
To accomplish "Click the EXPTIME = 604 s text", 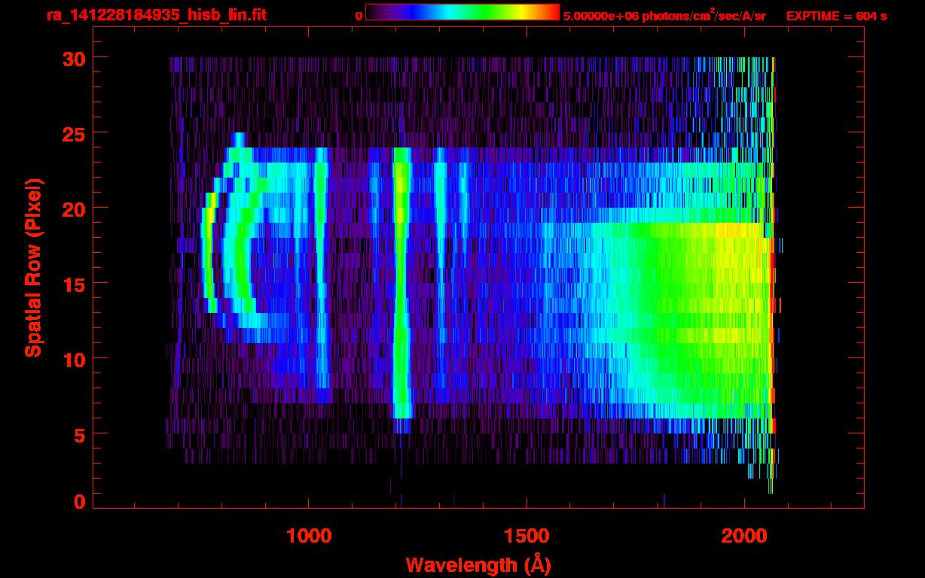I will tap(836, 16).
